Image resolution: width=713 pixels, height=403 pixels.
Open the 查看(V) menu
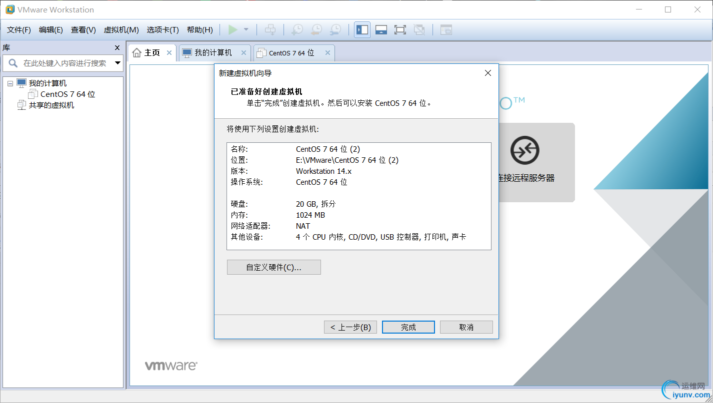83,30
